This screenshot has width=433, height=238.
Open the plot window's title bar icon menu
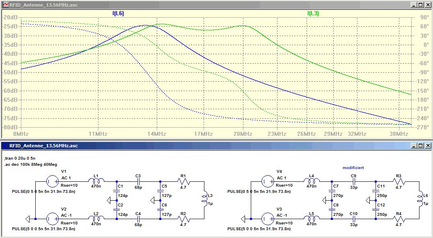pos(5,4)
